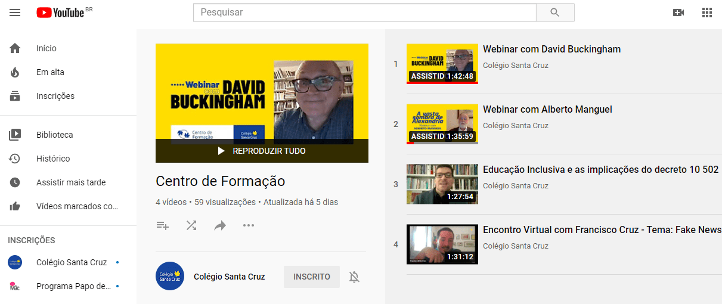Toggle the INSCRITO subscription button
722x304 pixels.
pos(312,277)
